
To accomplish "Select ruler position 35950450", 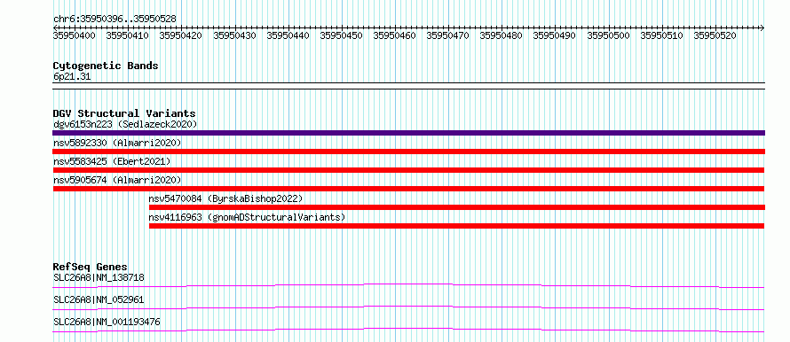I will click(x=341, y=35).
